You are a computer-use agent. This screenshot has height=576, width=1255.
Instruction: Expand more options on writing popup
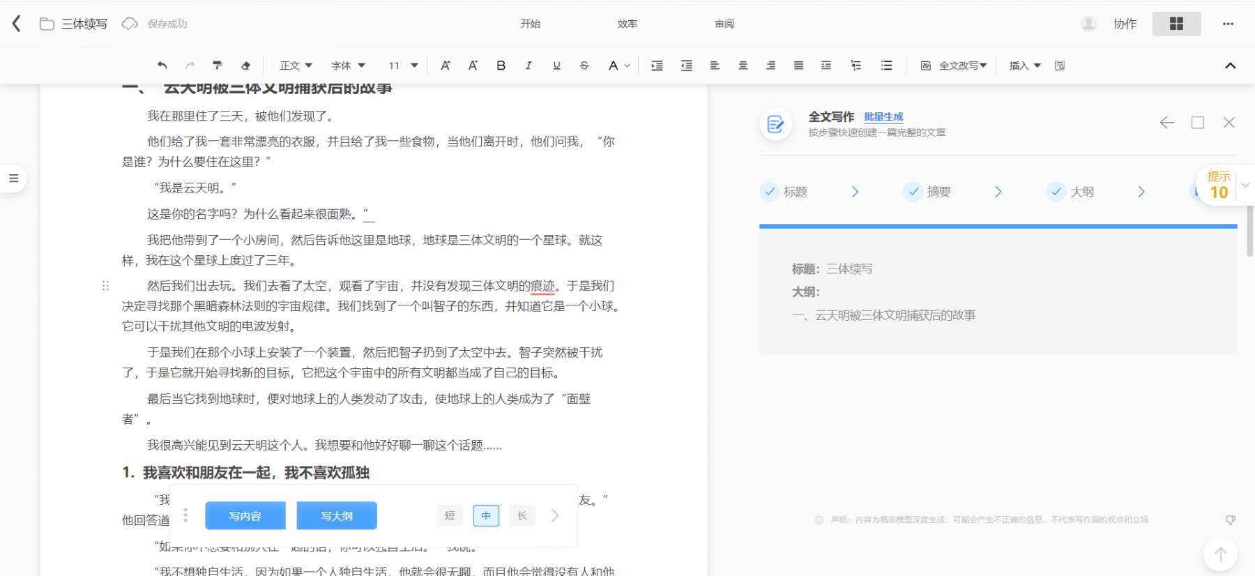555,516
